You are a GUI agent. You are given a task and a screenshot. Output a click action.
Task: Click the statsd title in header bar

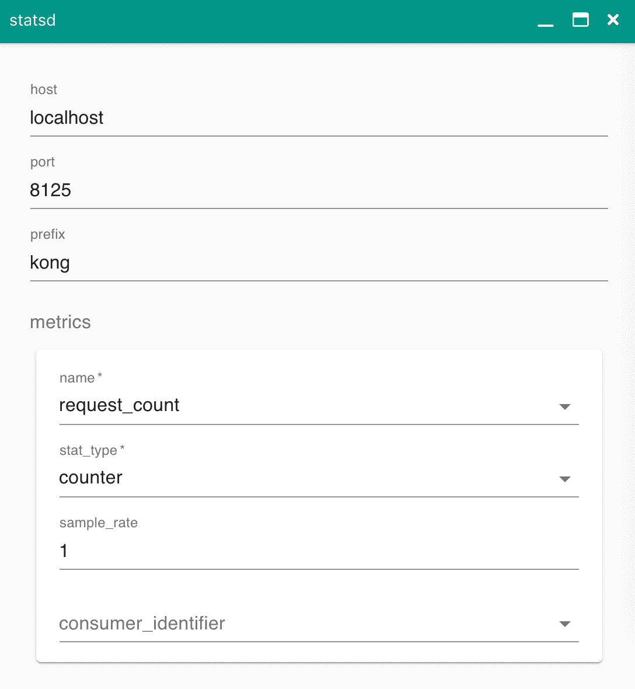click(33, 20)
